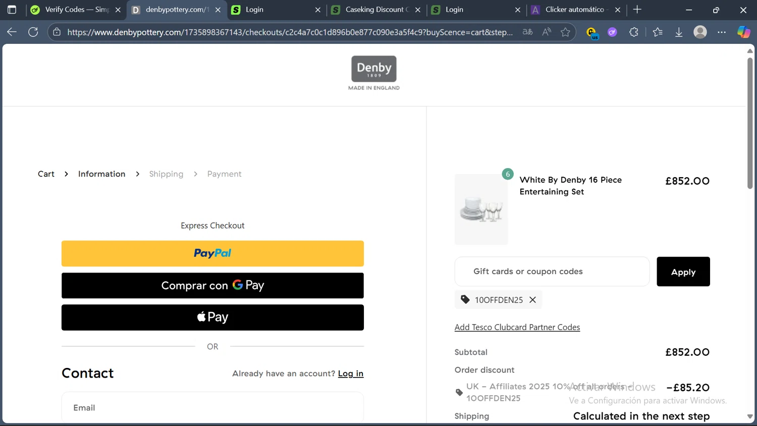Screen dimensions: 757x426
Task: Go to Cart breadcrumb
Action: 46,174
